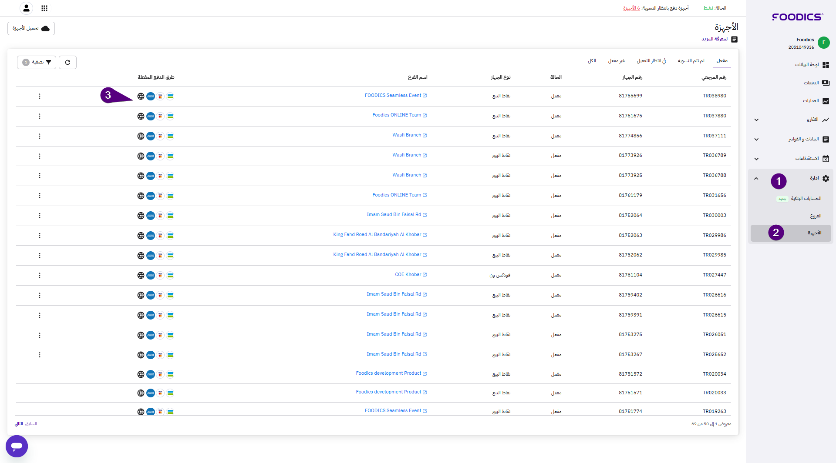Click the رقم المرجعي column header
Image resolution: width=836 pixels, height=463 pixels.
[714, 77]
